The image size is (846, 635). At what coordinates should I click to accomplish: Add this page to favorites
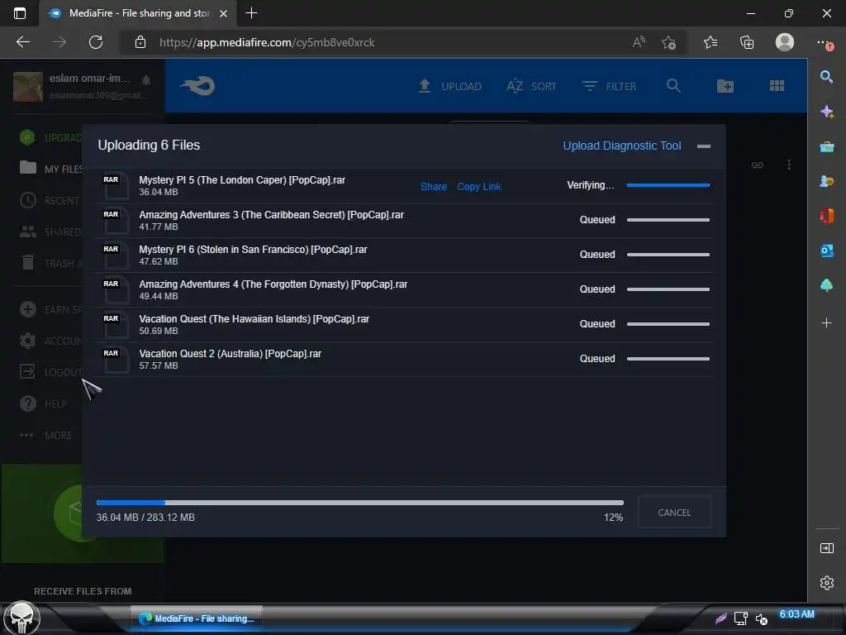point(669,42)
